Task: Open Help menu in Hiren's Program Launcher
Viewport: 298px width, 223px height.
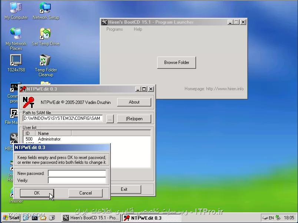Action: pos(138,29)
